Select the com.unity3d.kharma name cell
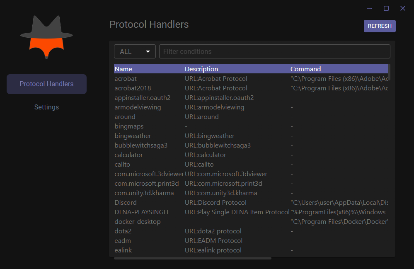The image size is (414, 269). 144,193
